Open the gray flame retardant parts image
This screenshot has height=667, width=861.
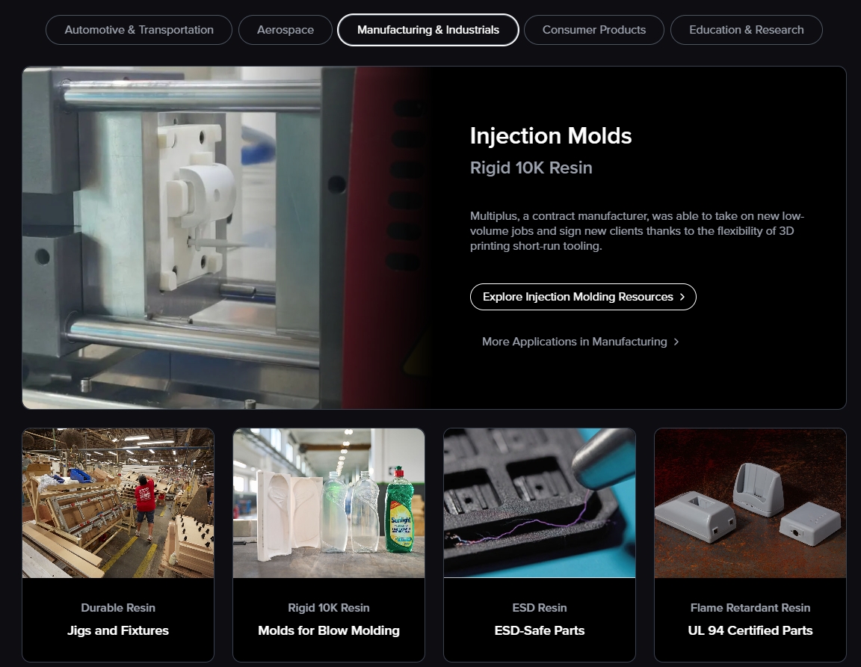tap(750, 502)
